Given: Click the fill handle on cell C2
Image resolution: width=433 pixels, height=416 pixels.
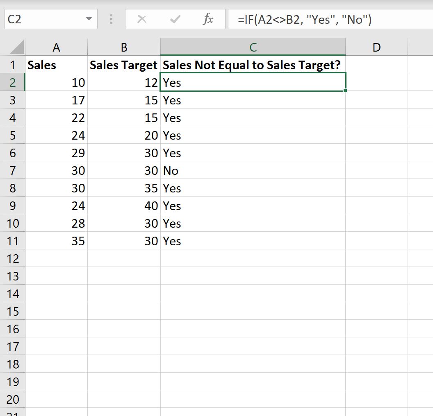Looking at the screenshot, I should pyautogui.click(x=345, y=90).
